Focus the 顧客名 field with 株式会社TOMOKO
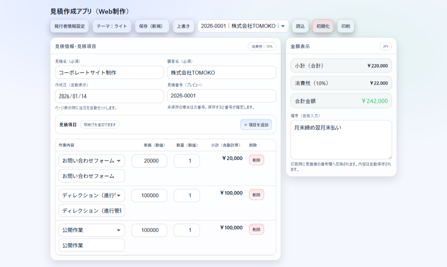This screenshot has width=447, height=267. tap(221, 72)
